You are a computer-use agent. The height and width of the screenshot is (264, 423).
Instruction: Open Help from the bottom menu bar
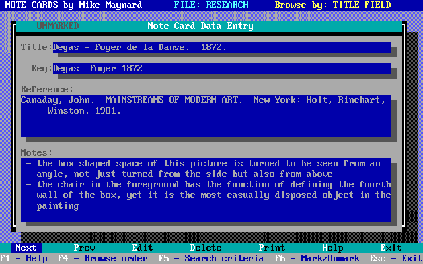332,248
